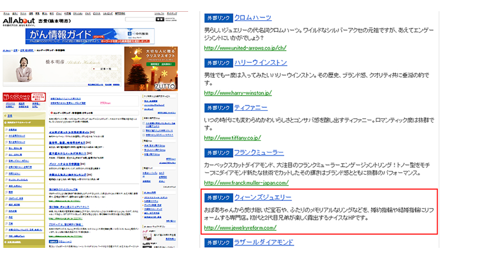Click the 外部リンク badge beside クィーンズジュエリー
The width and height of the screenshot is (481, 258).
[x=219, y=198]
